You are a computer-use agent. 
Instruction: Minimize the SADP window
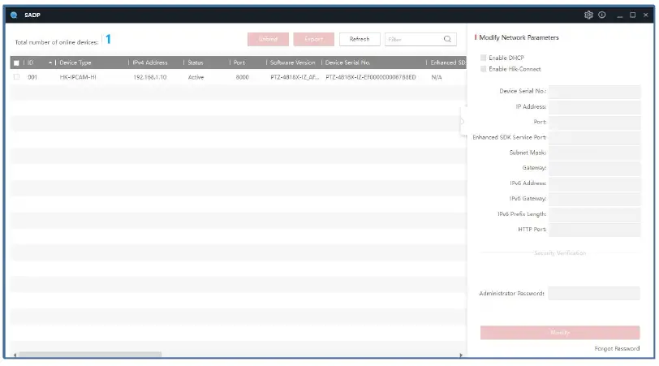619,15
